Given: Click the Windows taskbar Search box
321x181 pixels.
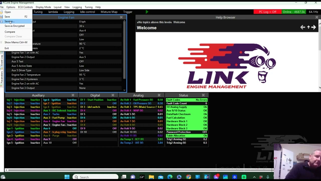Looking at the screenshot, I should coord(95,177).
